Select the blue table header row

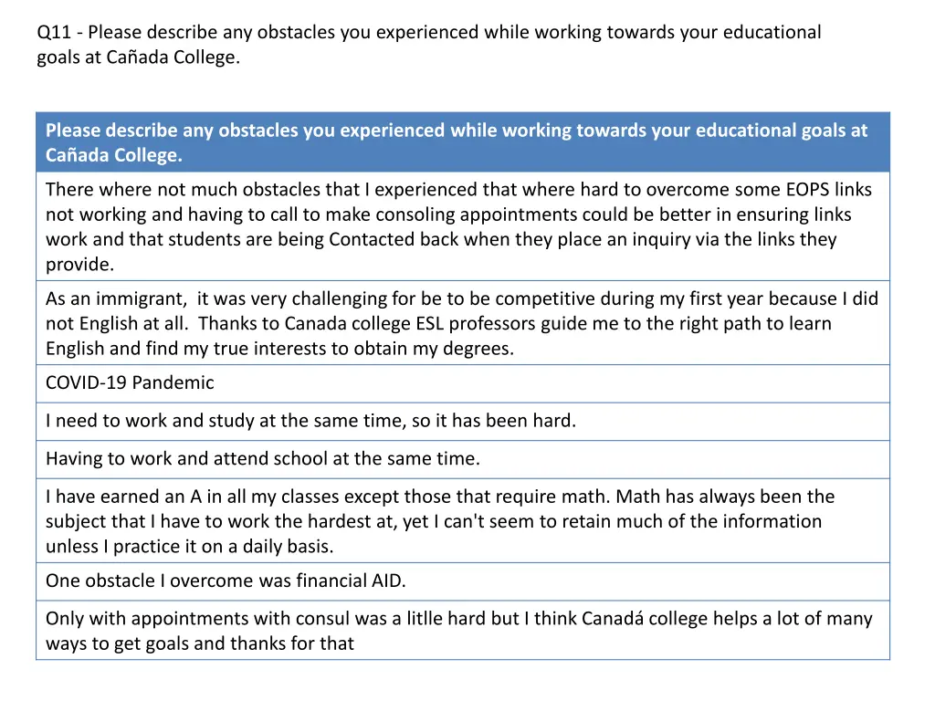[x=463, y=142]
